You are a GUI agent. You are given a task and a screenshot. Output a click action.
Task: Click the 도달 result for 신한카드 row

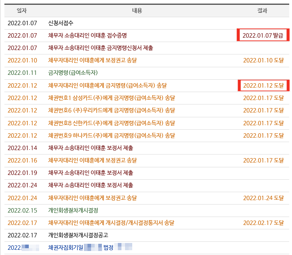pyautogui.click(x=264, y=123)
